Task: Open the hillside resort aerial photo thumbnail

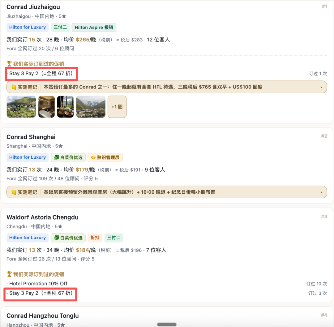Action: pyautogui.click(x=21, y=107)
